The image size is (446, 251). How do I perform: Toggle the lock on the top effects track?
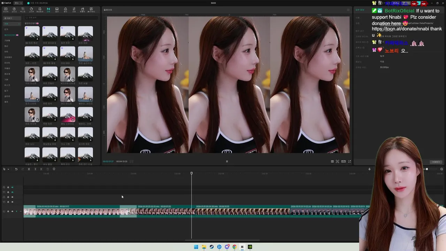(8, 187)
